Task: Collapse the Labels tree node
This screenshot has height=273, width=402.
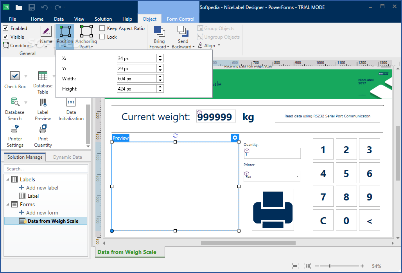Action: [8, 179]
